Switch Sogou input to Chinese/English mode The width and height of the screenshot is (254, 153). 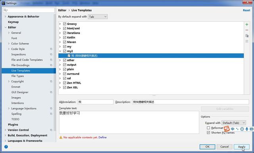[233, 129]
